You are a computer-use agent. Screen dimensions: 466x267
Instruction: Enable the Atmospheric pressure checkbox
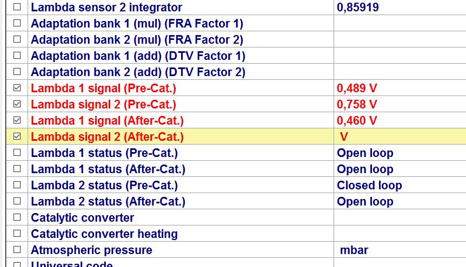(17, 250)
